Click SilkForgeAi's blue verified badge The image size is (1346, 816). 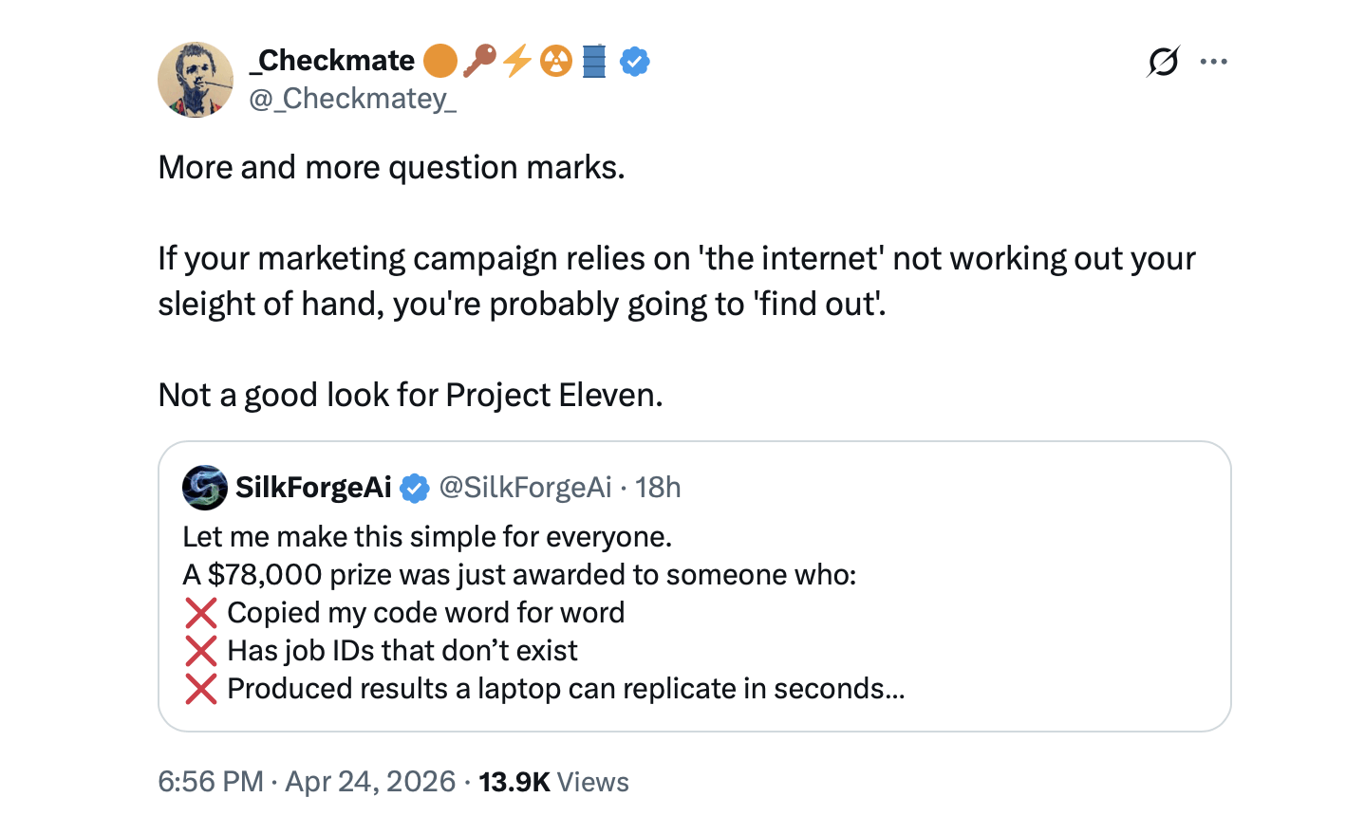pyautogui.click(x=414, y=488)
